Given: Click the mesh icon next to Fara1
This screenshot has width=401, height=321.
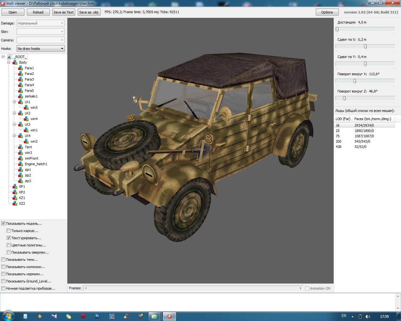Looking at the screenshot, I should click(20, 68).
